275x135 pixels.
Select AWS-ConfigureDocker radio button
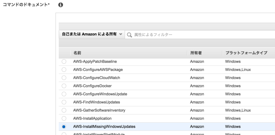(64, 86)
